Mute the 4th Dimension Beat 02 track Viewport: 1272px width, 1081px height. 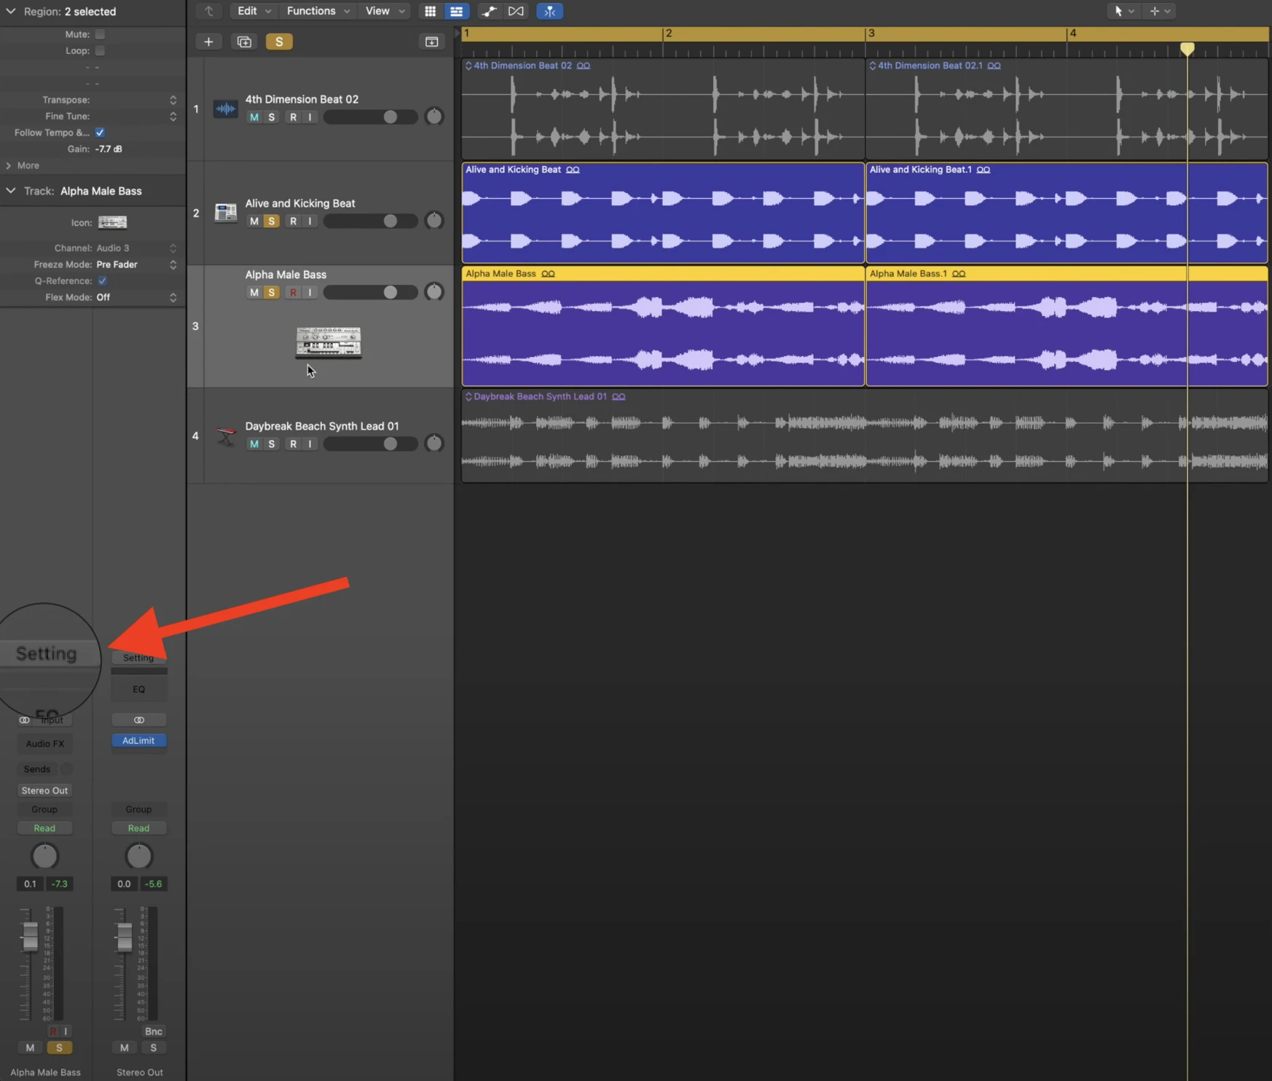click(x=254, y=117)
